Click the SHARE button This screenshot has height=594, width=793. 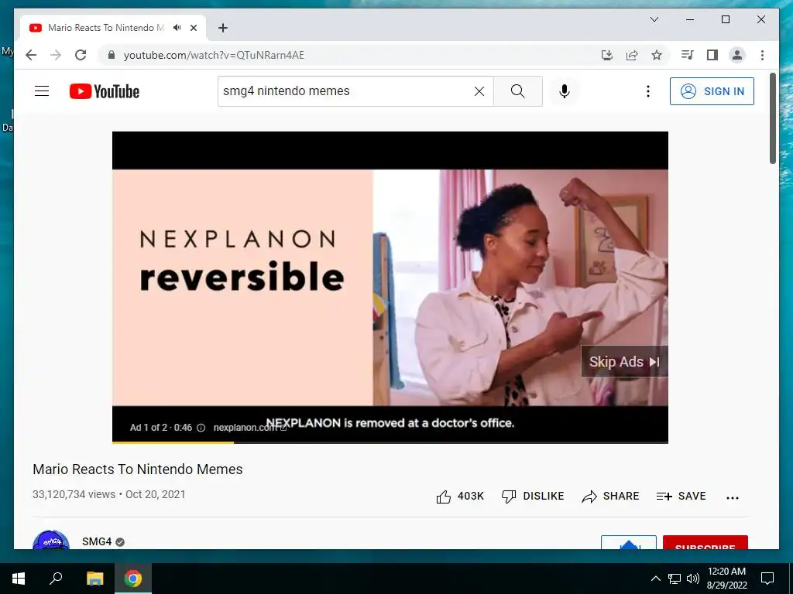[610, 496]
